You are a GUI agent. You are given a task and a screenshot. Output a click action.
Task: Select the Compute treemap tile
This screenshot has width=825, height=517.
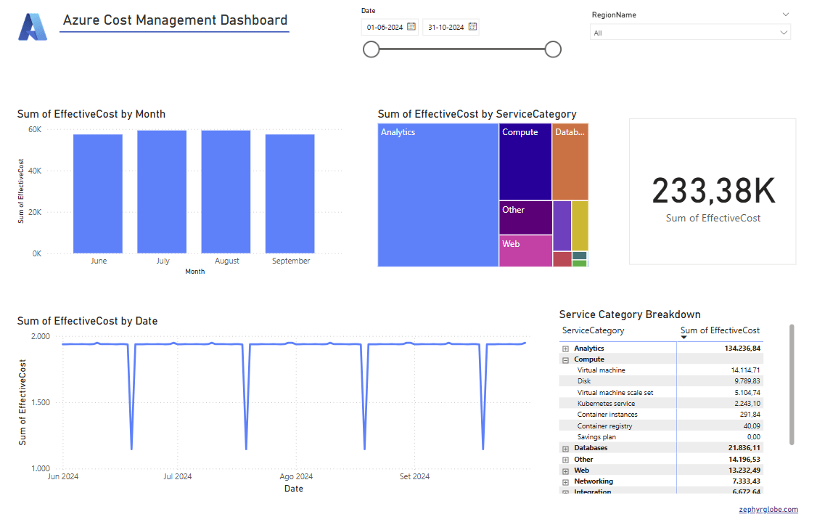tap(525, 162)
